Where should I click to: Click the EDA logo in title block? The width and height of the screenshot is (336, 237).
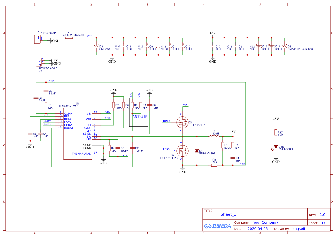coord(218,226)
